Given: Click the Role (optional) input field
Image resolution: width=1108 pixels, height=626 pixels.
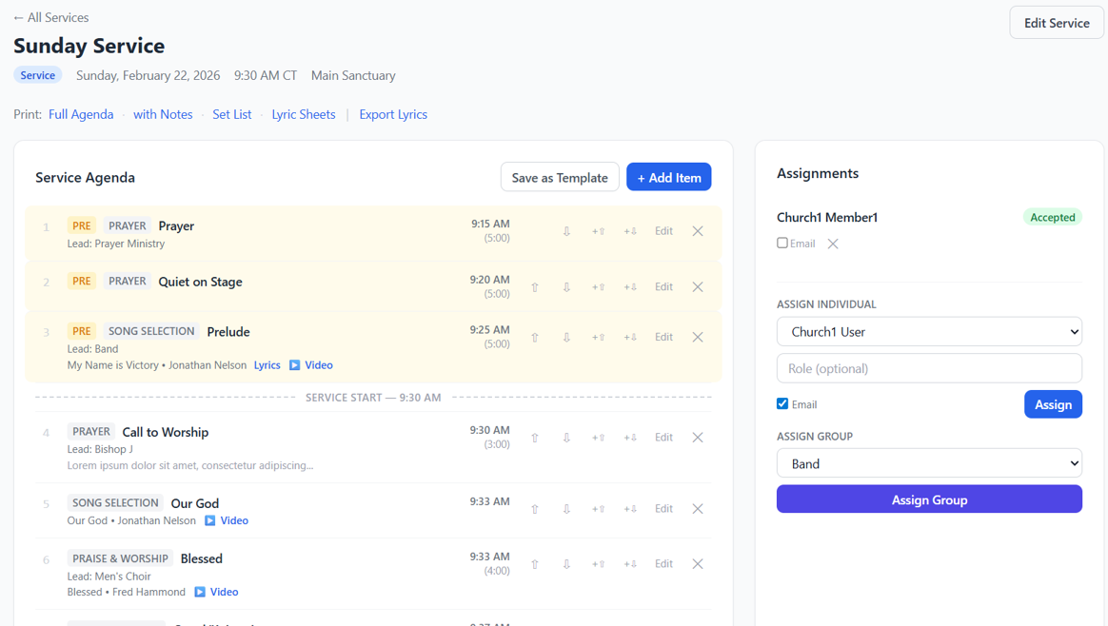Looking at the screenshot, I should [929, 368].
